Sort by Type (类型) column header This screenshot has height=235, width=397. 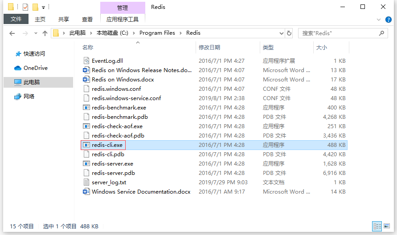(268, 47)
